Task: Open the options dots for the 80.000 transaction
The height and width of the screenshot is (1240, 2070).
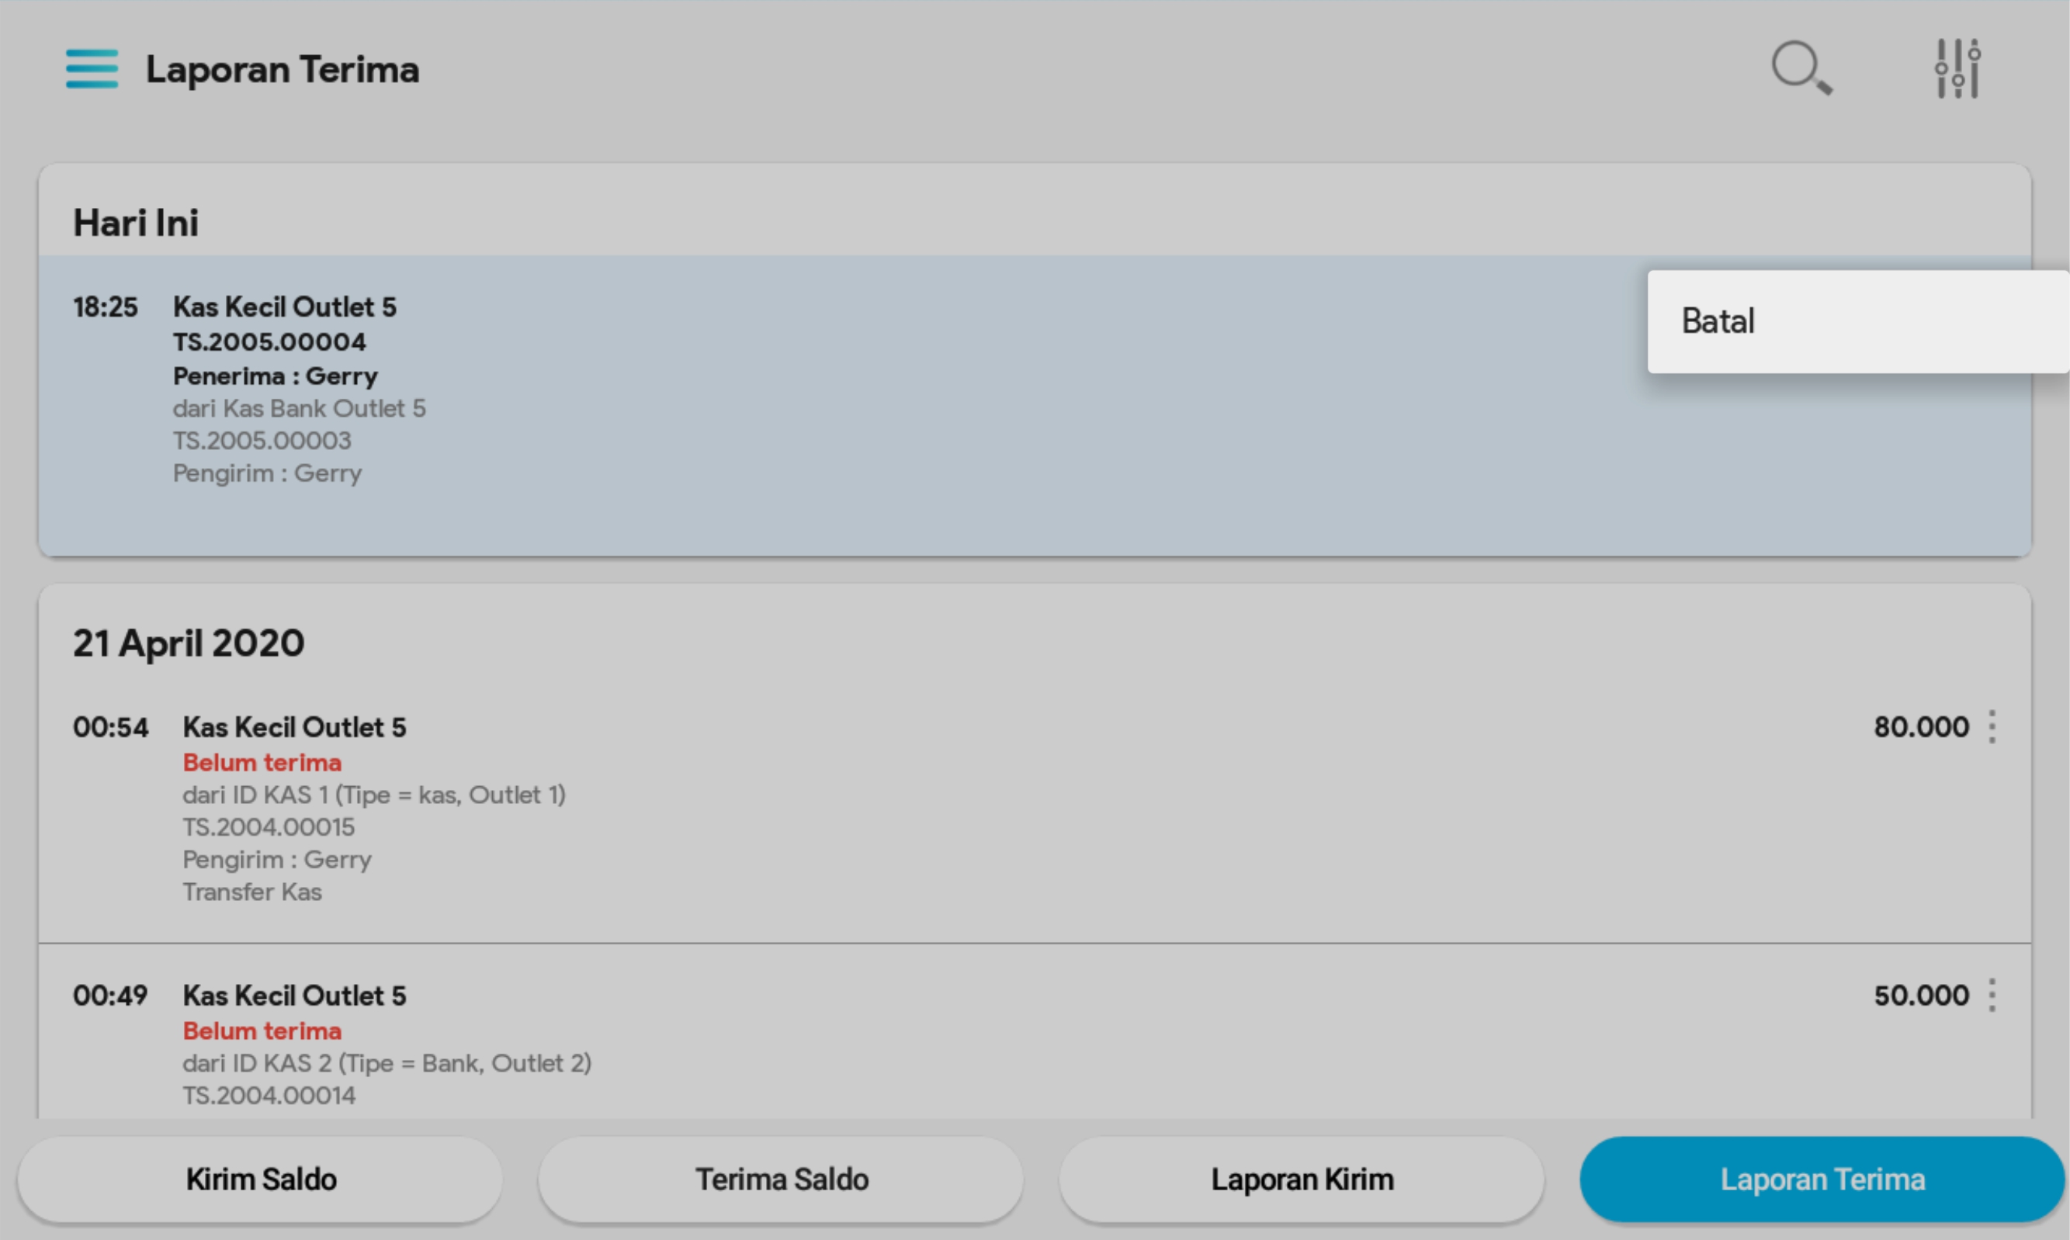Action: point(1992,727)
